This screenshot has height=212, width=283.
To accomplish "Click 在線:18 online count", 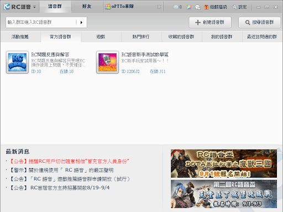I will [66, 71].
